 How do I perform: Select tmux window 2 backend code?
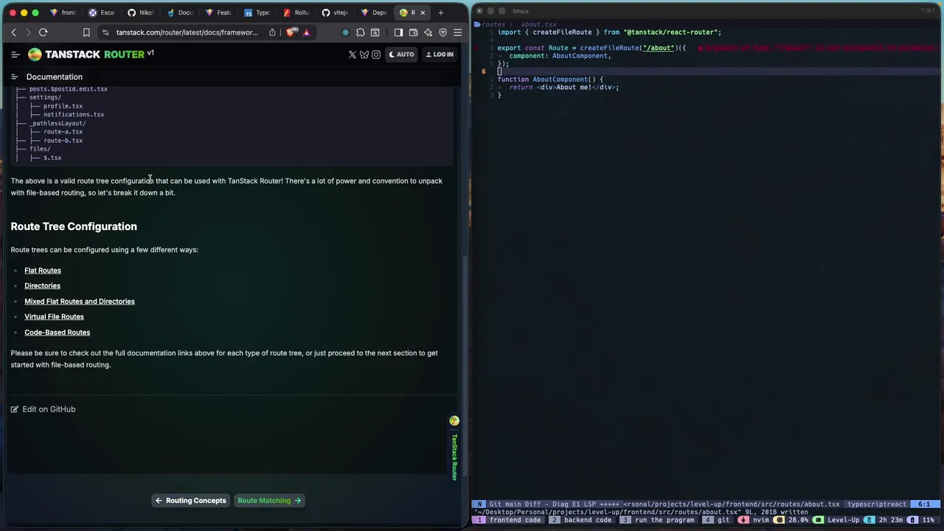coord(582,520)
